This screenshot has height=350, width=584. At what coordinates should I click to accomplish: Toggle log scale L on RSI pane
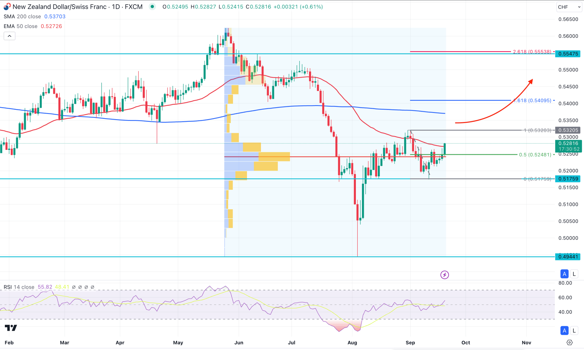[574, 331]
